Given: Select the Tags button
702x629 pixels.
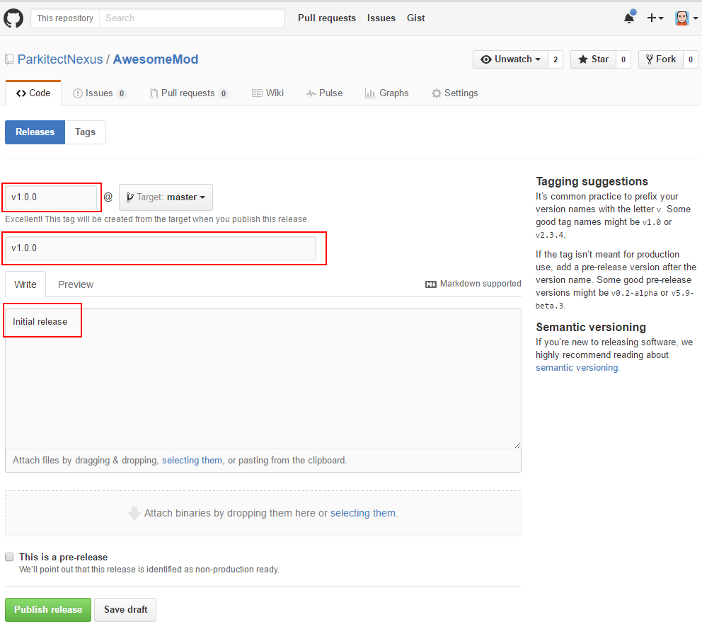Looking at the screenshot, I should point(85,132).
